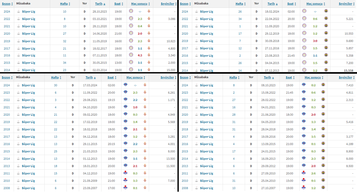
Task: Click Galatasaray crest in the 03.10.2021 row
Action: 149,19
